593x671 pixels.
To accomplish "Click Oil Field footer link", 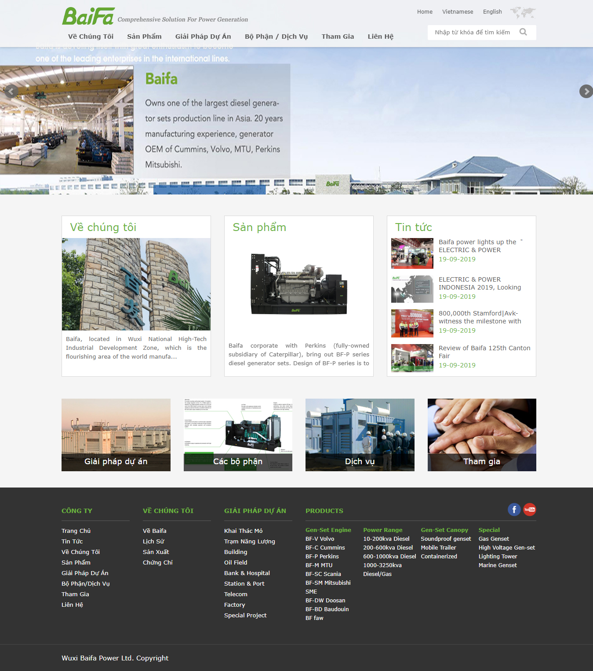I will [236, 563].
